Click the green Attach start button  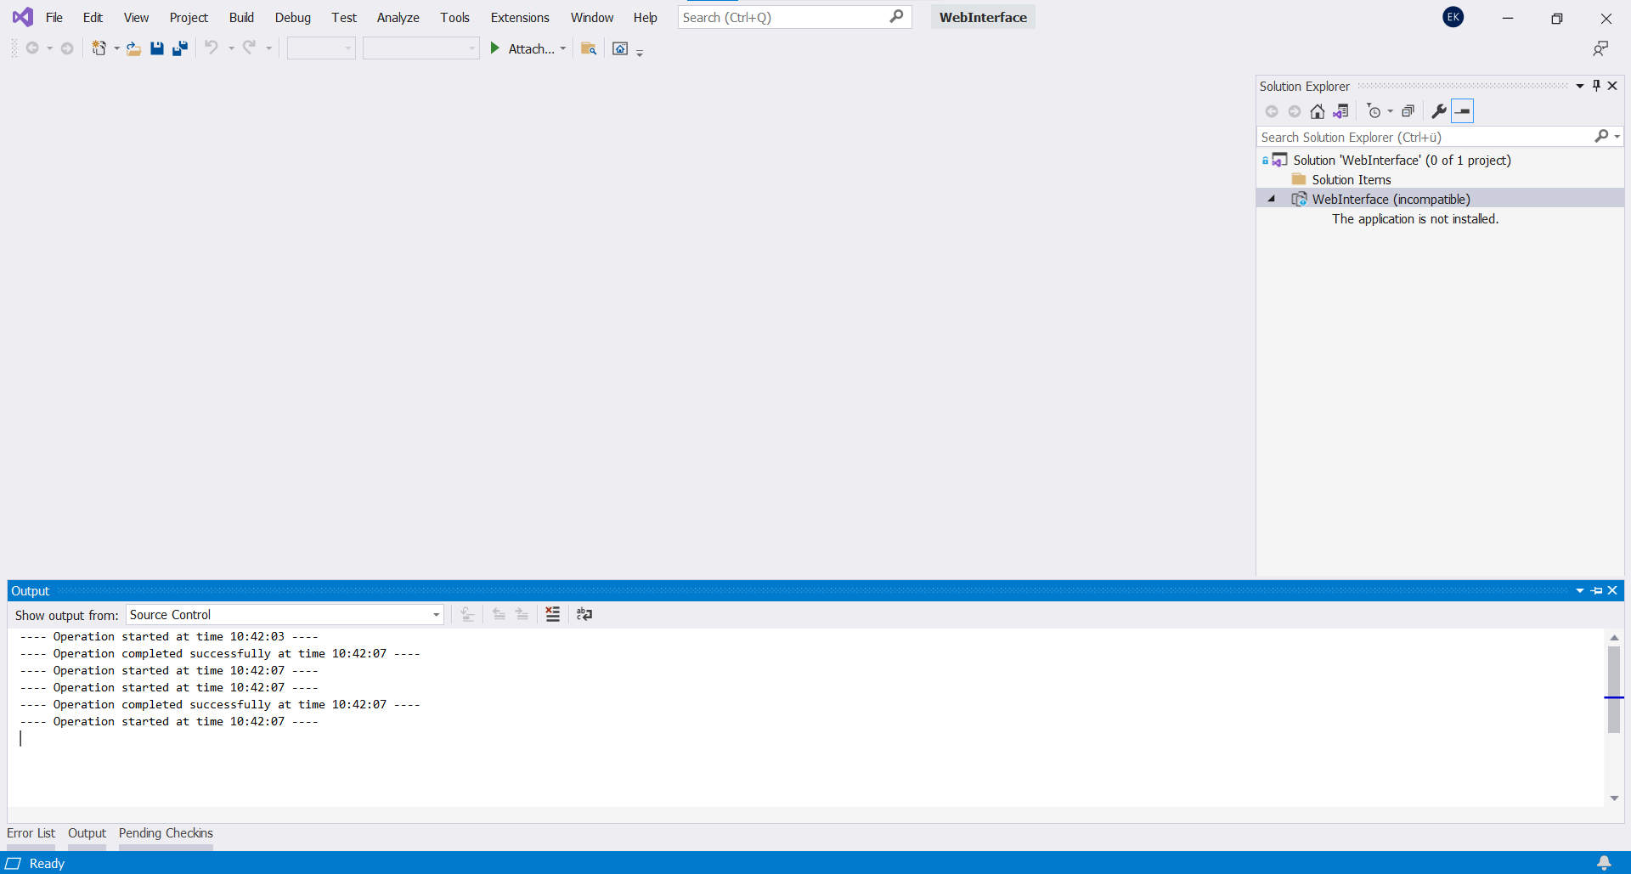click(495, 48)
